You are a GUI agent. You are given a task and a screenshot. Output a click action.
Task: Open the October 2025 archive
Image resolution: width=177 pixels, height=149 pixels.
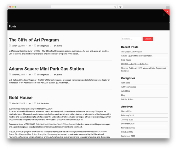tap(127, 132)
